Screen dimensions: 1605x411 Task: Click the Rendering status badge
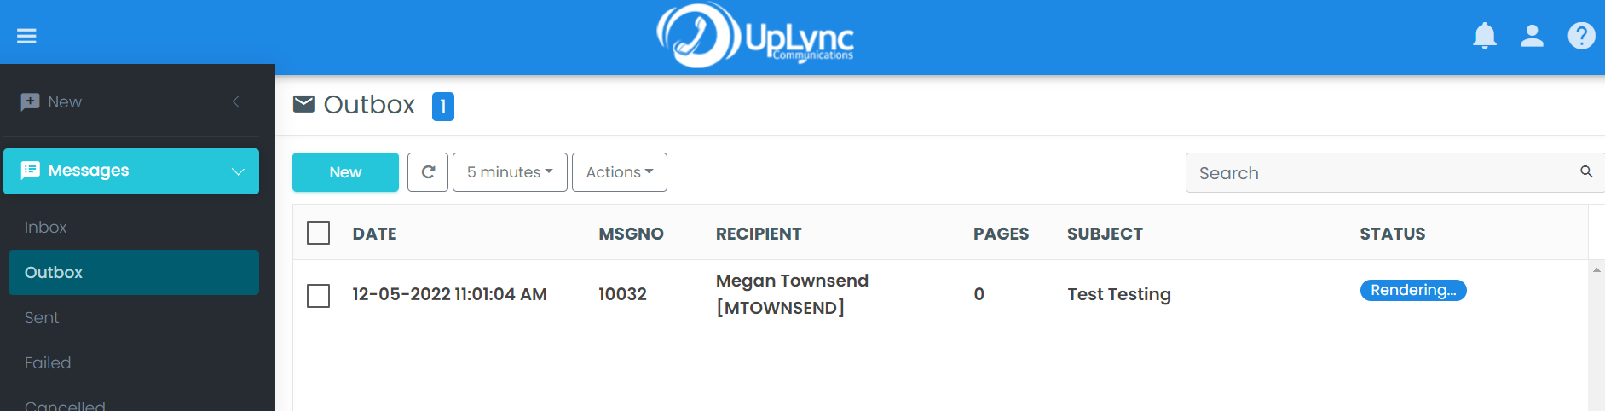tap(1413, 291)
